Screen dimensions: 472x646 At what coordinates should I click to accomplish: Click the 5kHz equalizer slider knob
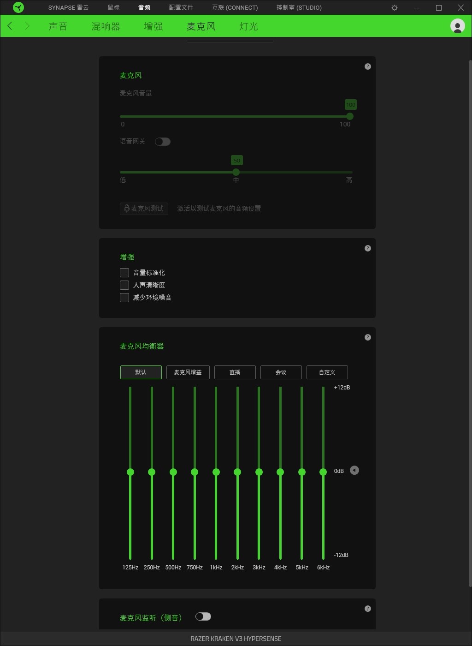(302, 472)
